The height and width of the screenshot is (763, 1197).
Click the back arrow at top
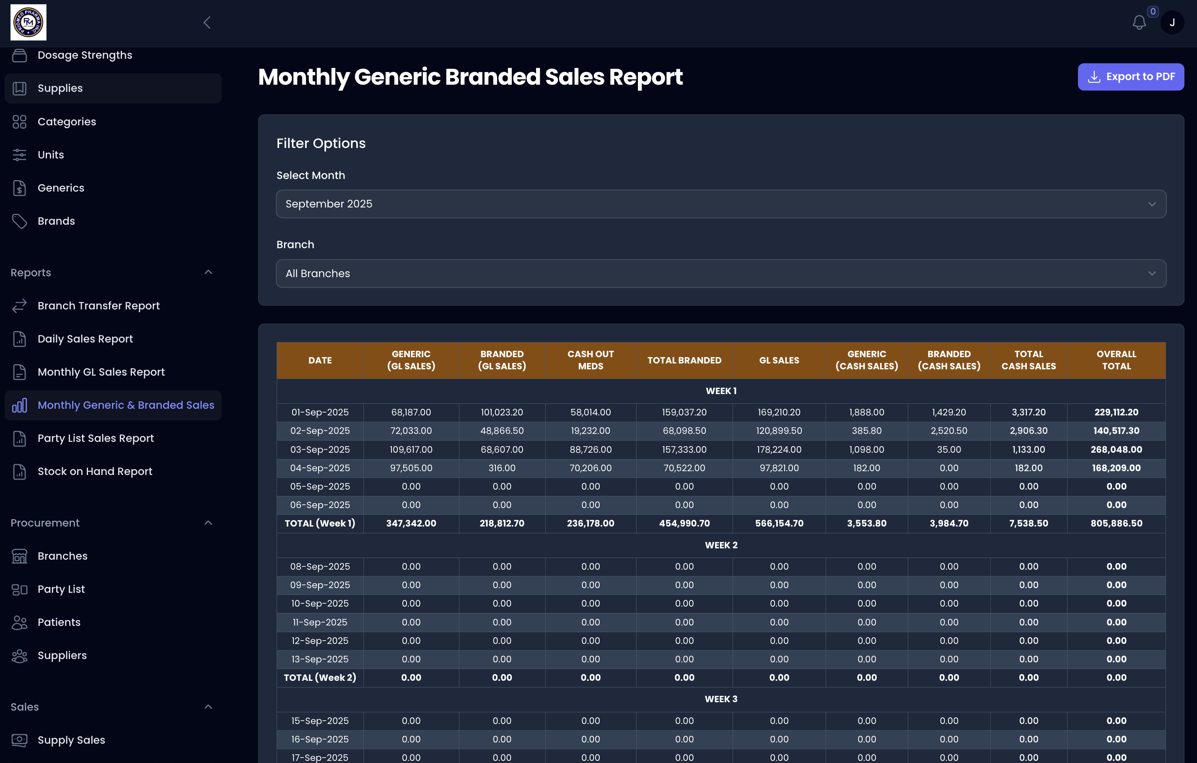click(207, 22)
